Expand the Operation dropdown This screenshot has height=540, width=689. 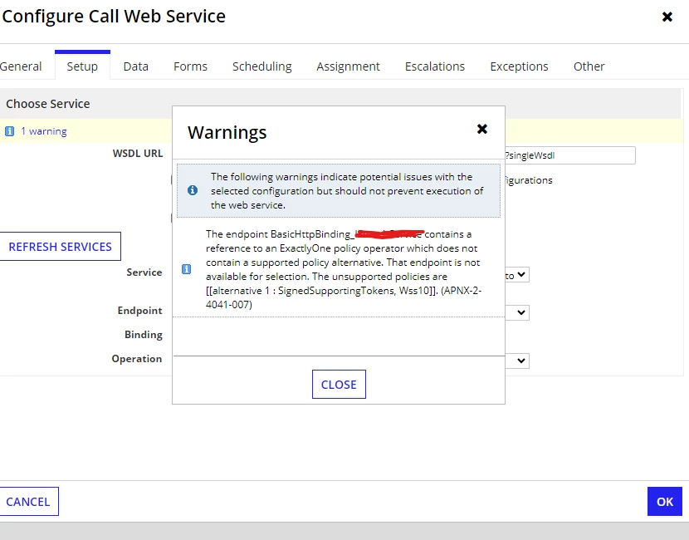point(517,361)
